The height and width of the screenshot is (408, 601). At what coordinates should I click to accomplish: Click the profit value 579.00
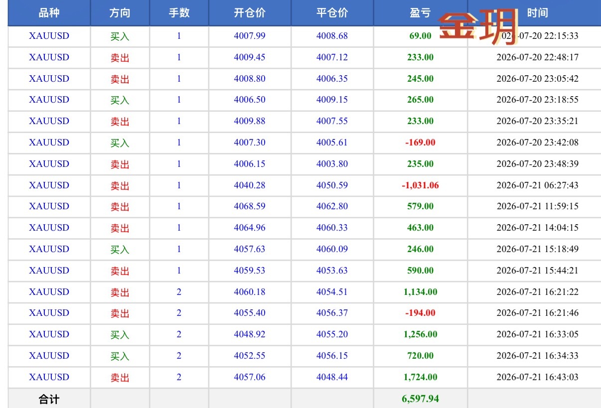click(x=420, y=206)
